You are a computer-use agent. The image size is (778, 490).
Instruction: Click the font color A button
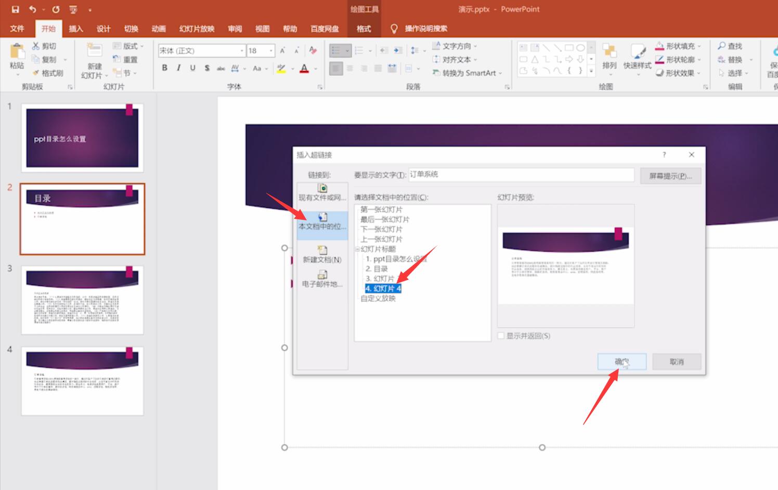[x=304, y=68]
